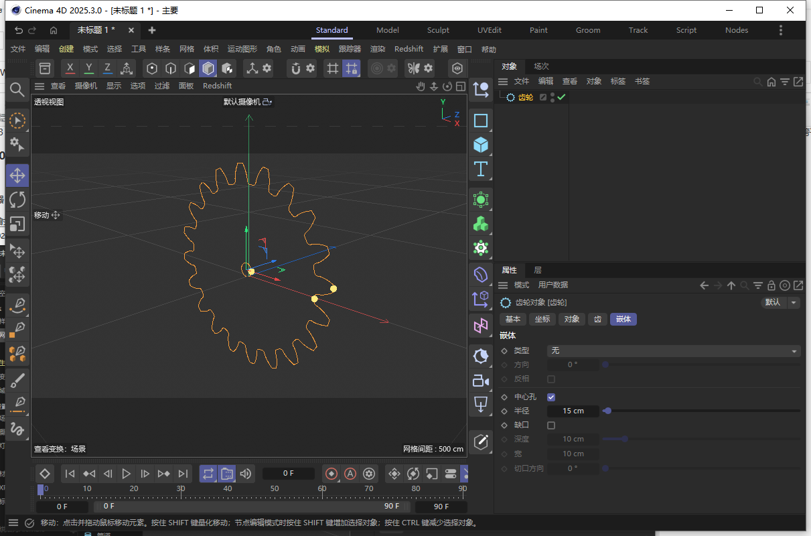Click the Move tool icon in left toolbar
811x536 pixels.
coord(17,175)
